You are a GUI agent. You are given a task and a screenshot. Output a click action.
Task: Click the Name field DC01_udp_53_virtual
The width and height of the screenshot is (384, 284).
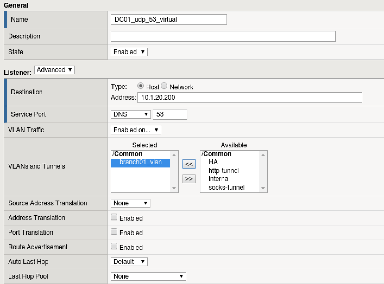(x=169, y=20)
